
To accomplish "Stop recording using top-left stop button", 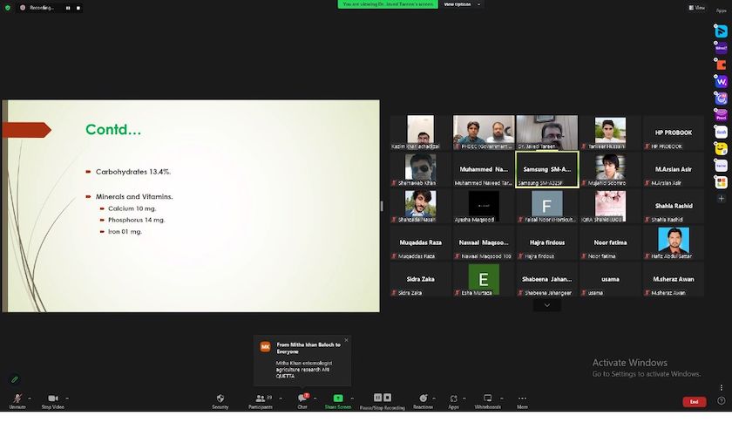I will click(x=78, y=7).
